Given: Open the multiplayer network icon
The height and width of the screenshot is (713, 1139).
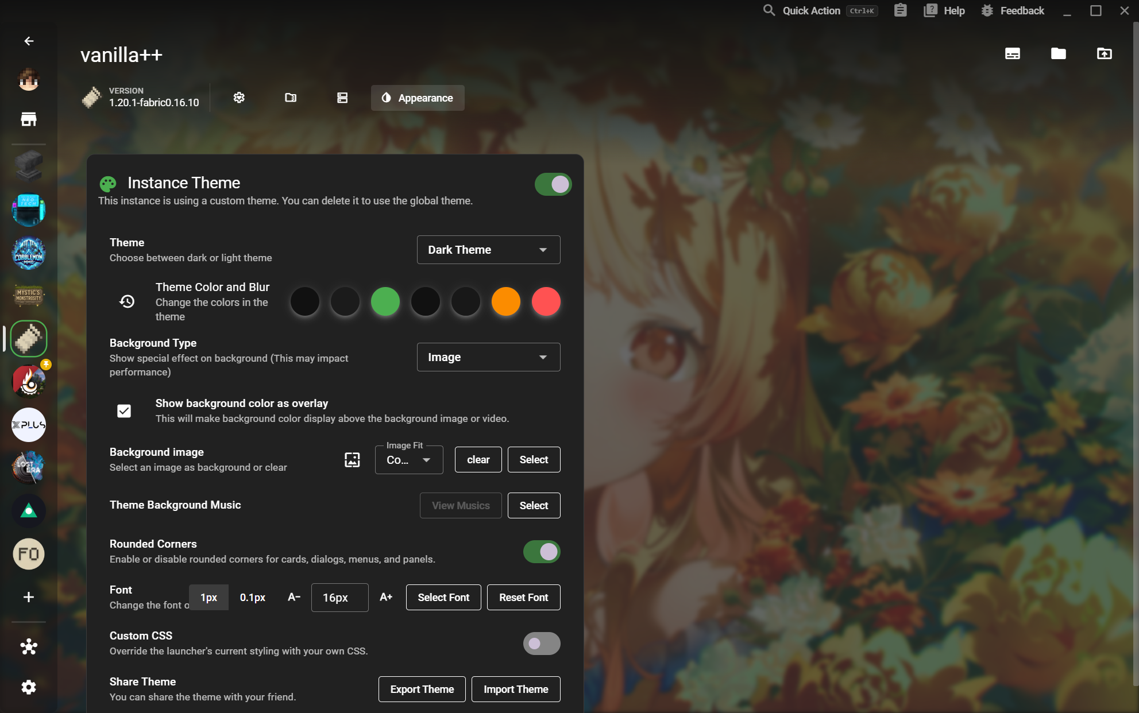Looking at the screenshot, I should 29,647.
